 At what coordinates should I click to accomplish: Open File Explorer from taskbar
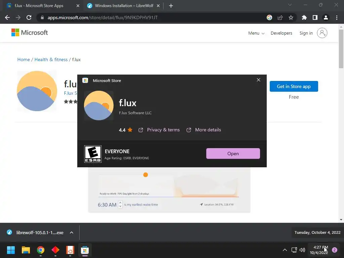pyautogui.click(x=26, y=250)
